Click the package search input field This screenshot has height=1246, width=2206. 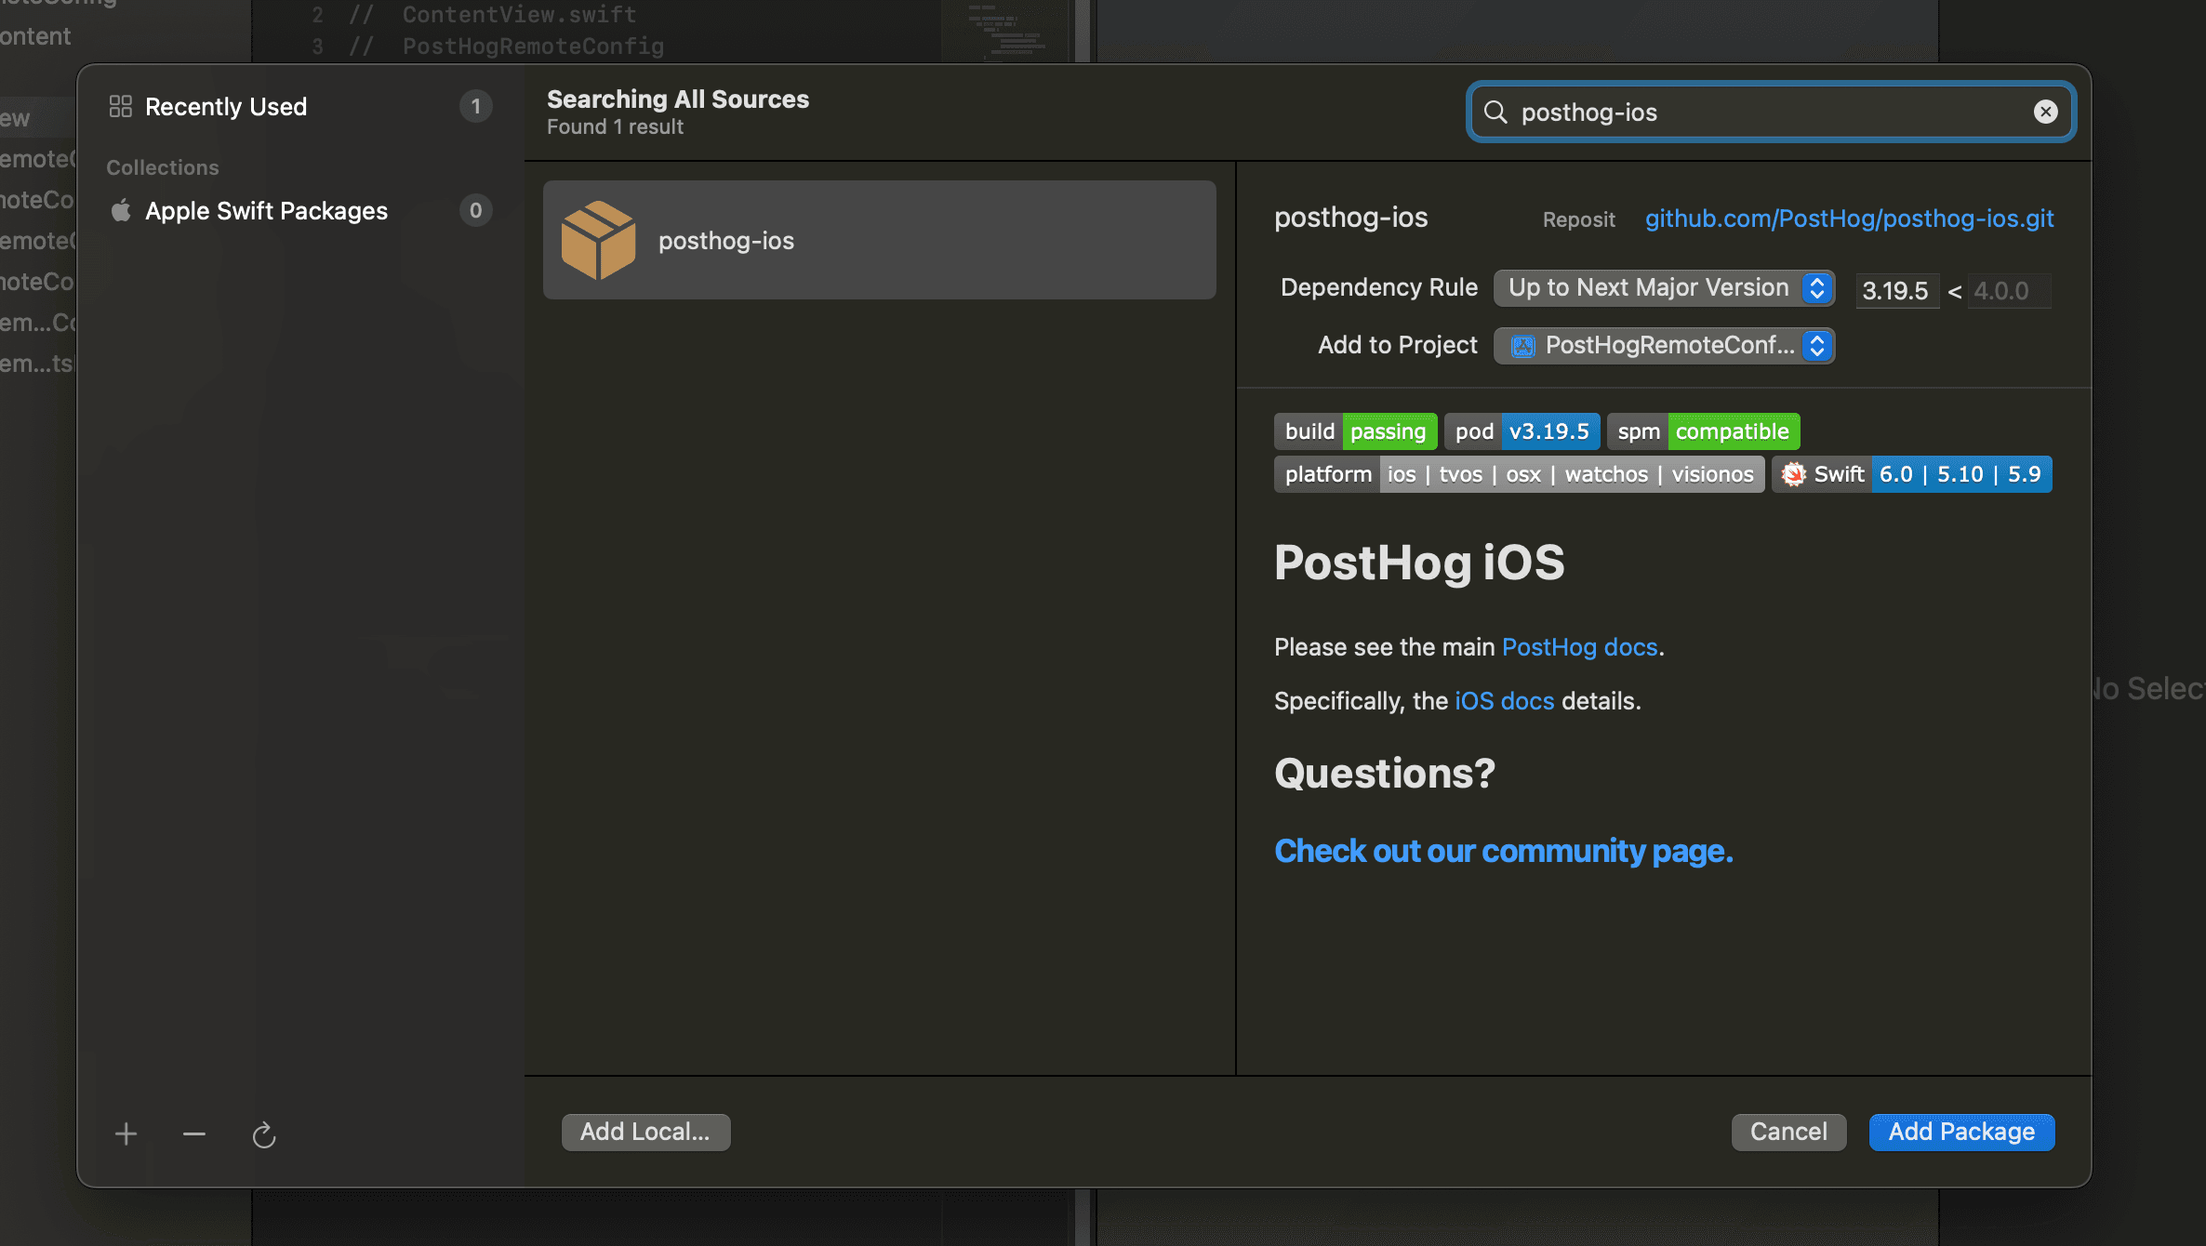pos(1771,113)
